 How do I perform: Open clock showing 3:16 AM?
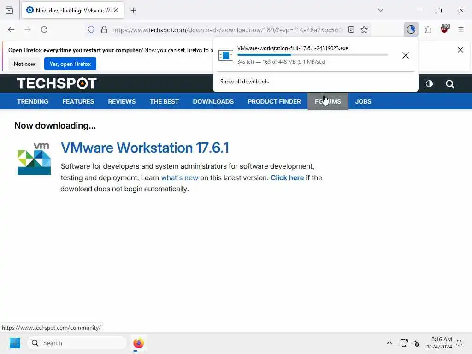click(x=439, y=343)
